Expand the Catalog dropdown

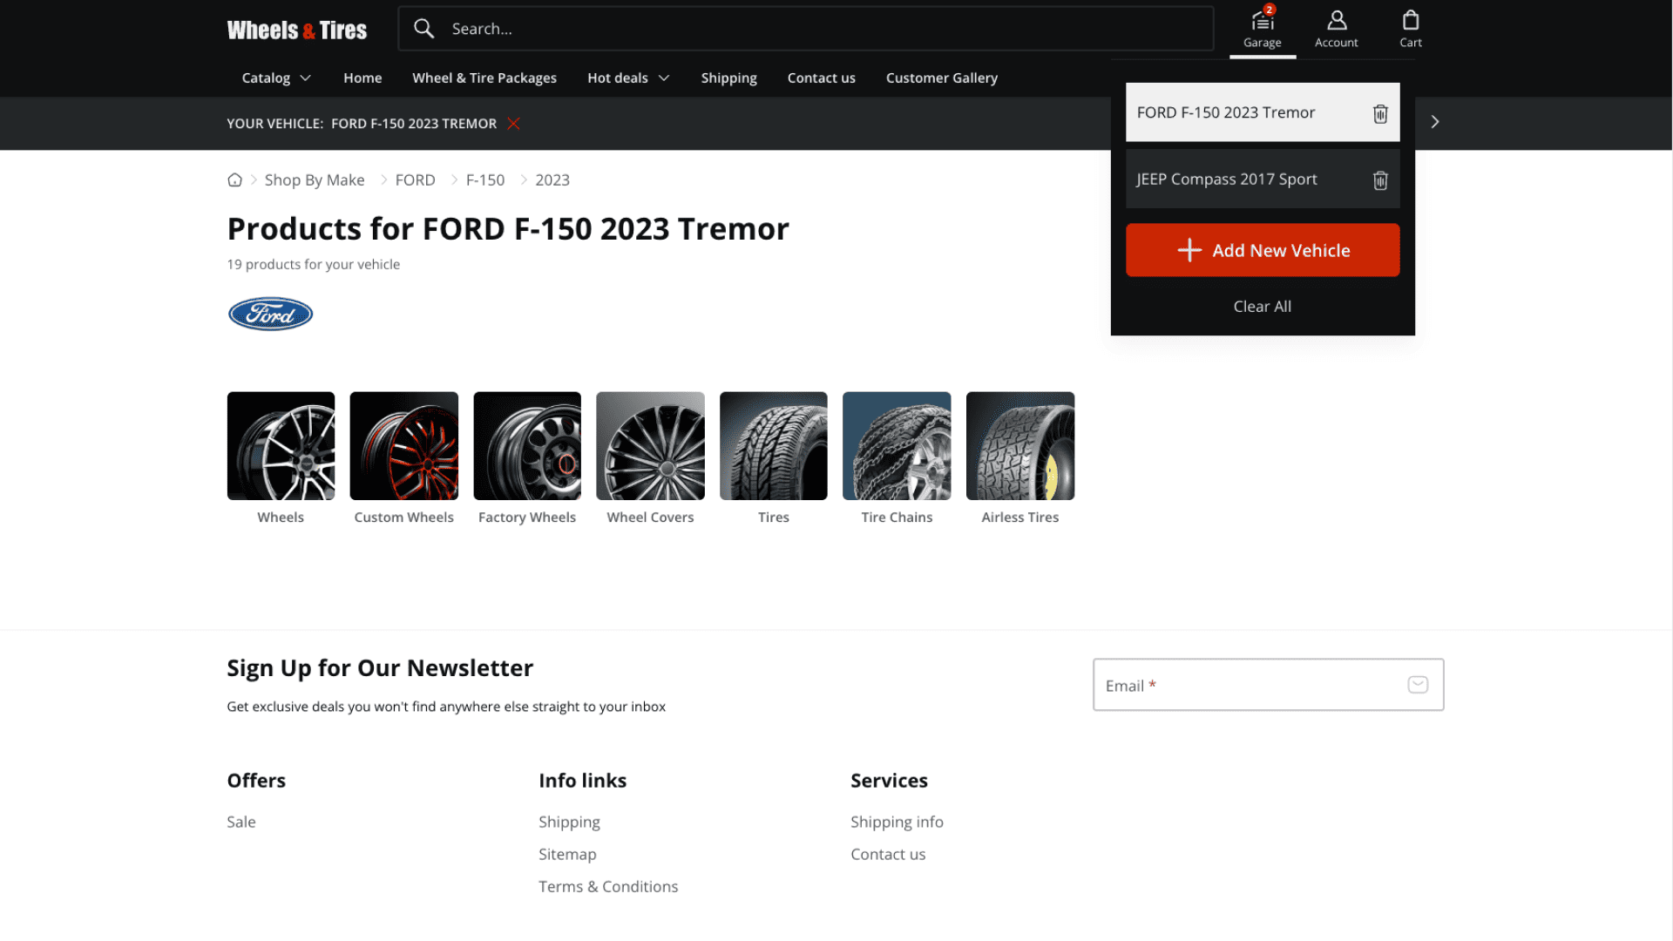click(x=276, y=78)
